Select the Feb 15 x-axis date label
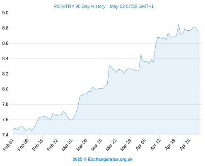 coord(38,145)
